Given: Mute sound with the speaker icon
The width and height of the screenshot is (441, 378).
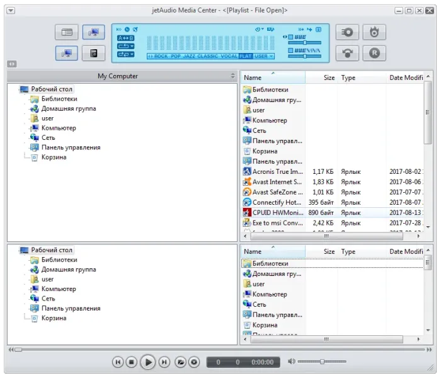Looking at the screenshot, I should 291,362.
